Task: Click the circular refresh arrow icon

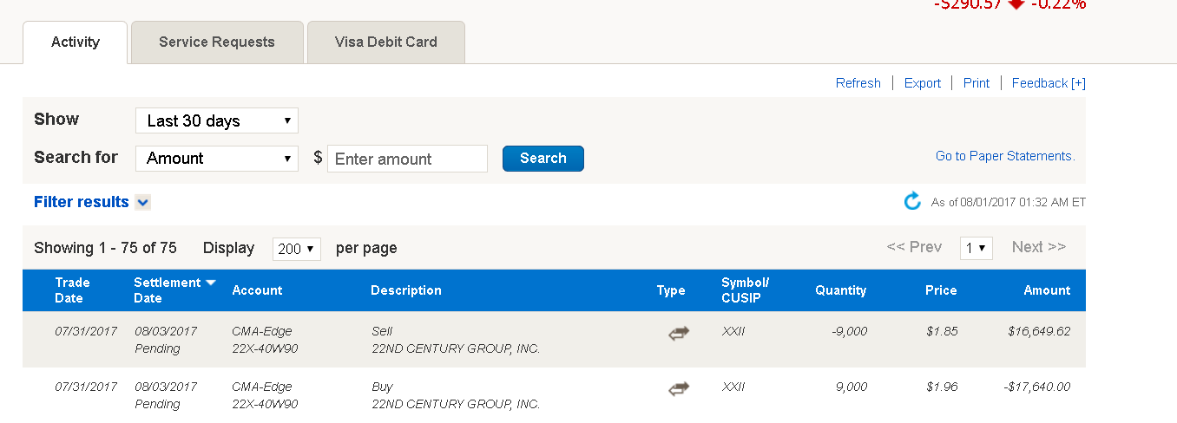Action: (x=912, y=202)
